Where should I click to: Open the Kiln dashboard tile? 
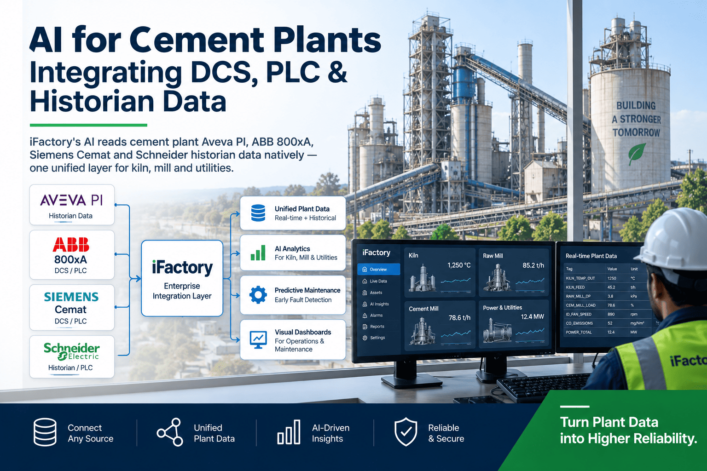click(x=440, y=272)
